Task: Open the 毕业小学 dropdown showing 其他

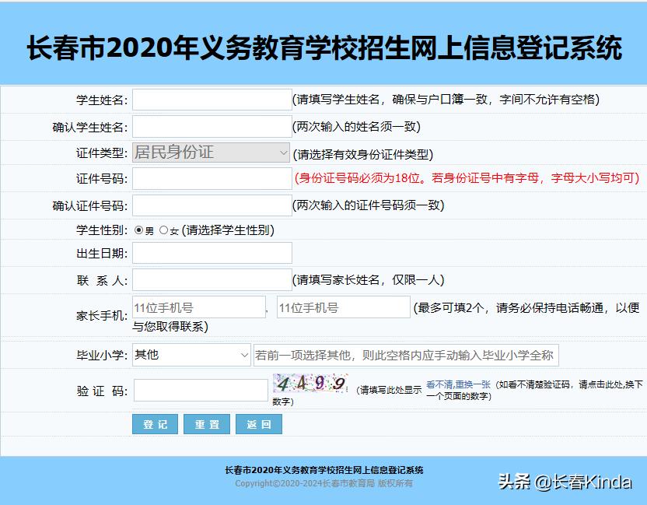Action: (x=190, y=354)
